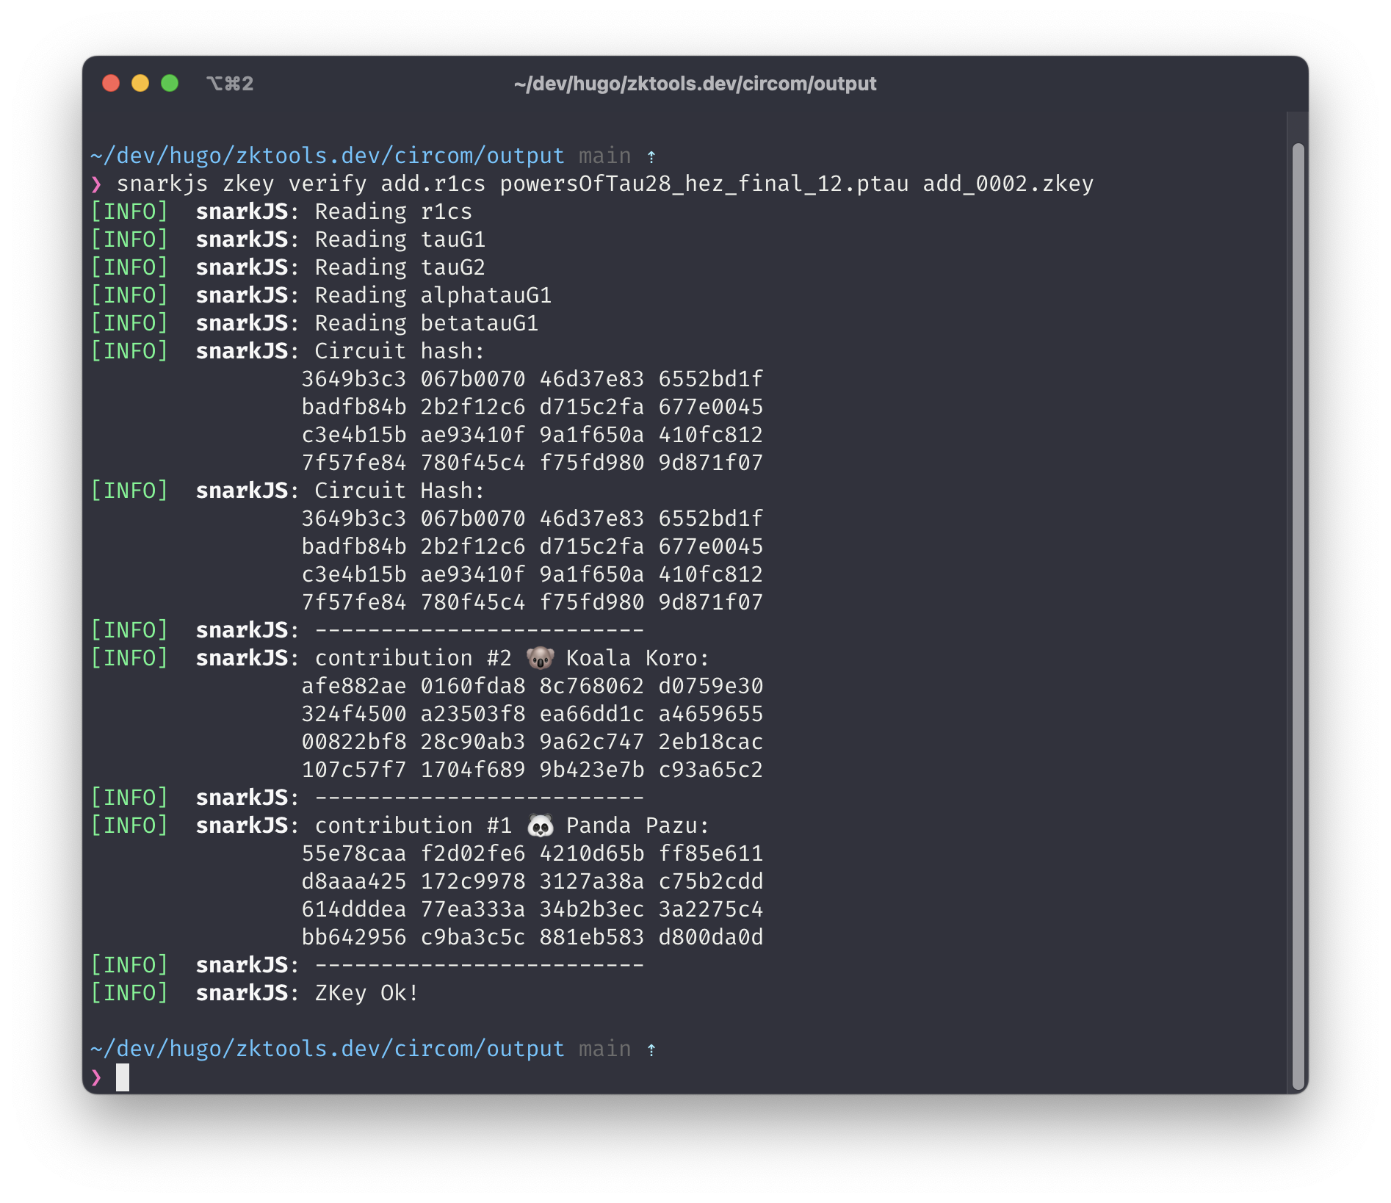1391x1203 pixels.
Task: Click the 'Reading tauG2' log line
Action: pos(400,267)
